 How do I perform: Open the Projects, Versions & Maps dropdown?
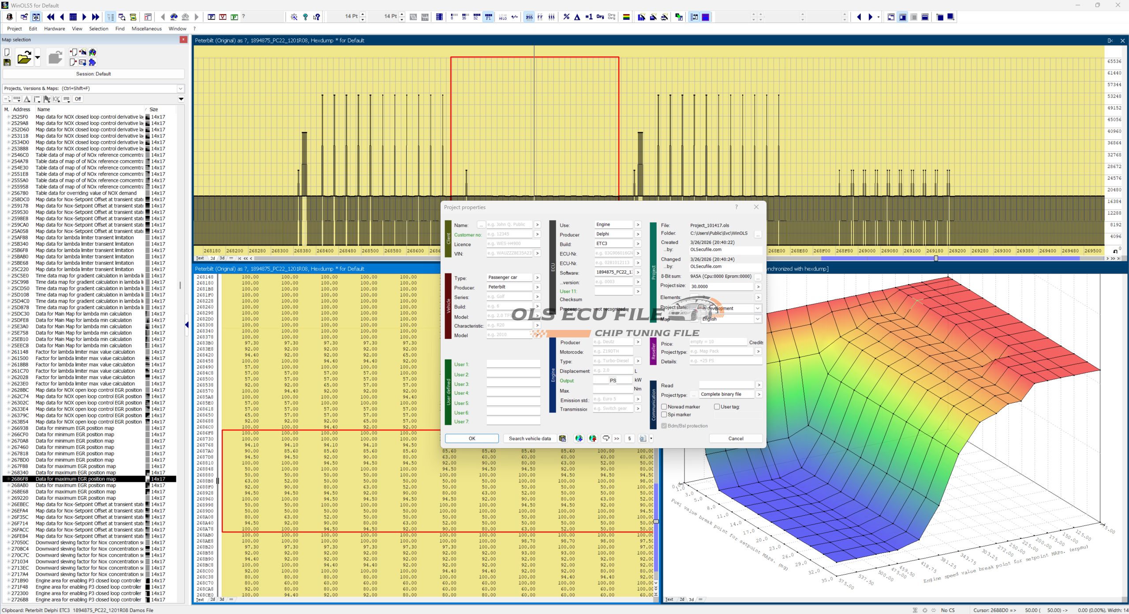point(180,88)
